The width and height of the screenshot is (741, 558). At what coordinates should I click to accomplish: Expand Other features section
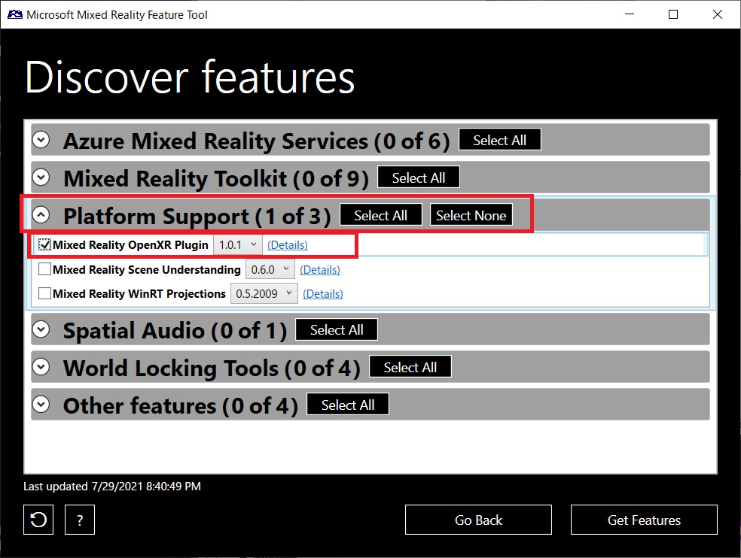[41, 404]
